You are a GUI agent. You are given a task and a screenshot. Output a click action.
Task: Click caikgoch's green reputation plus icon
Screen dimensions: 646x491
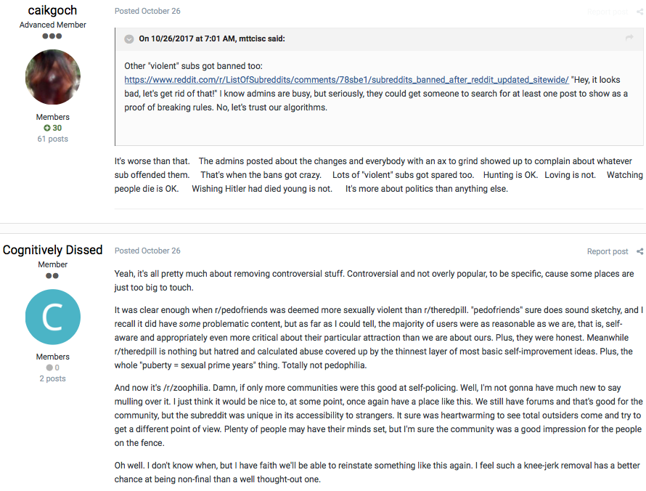tap(47, 128)
